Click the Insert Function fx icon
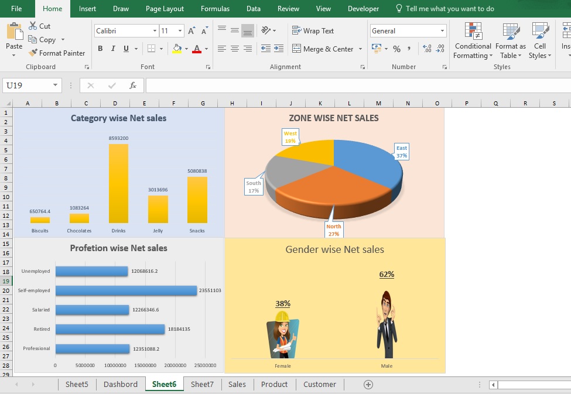Image resolution: width=571 pixels, height=394 pixels. coord(133,85)
